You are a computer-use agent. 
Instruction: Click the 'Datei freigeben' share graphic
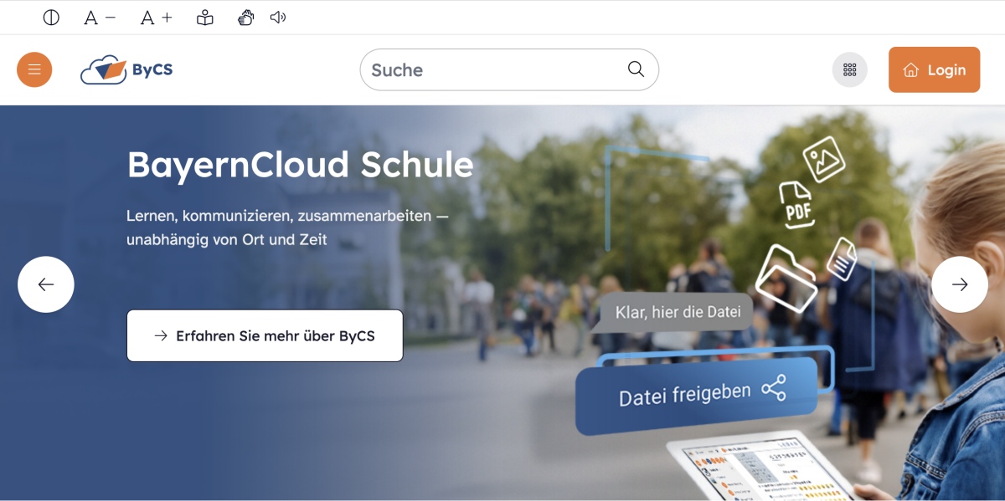click(x=696, y=393)
